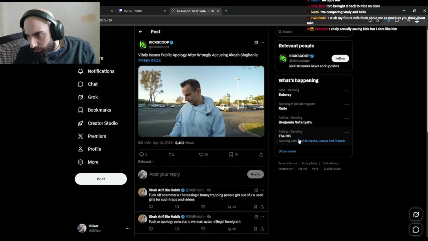Open the Ads info footer link
Viewport: 428px width, 241px height.
tap(302, 169)
